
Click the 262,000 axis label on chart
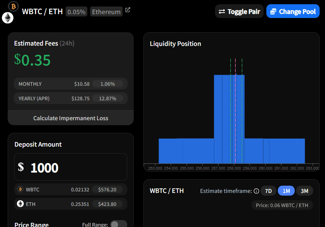pyautogui.click(x=297, y=168)
